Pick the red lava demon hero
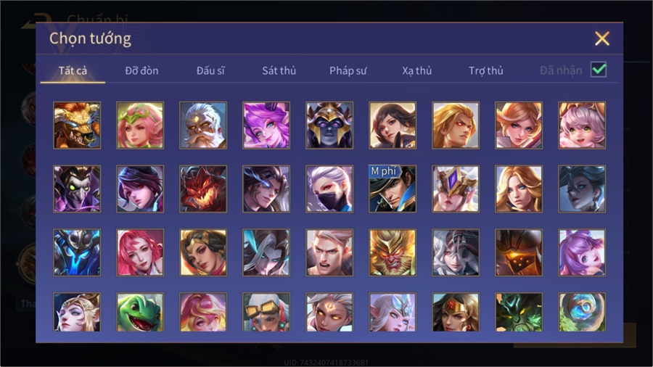The image size is (653, 367). pyautogui.click(x=203, y=189)
